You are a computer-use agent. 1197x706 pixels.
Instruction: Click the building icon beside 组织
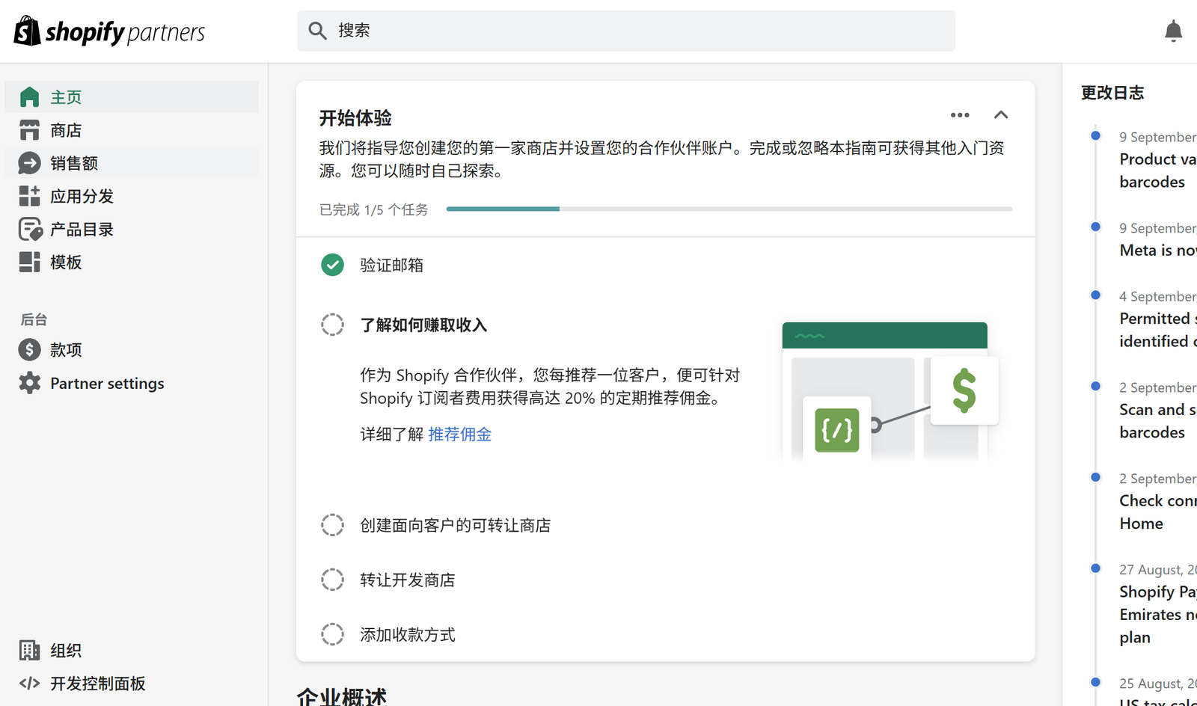pos(29,651)
